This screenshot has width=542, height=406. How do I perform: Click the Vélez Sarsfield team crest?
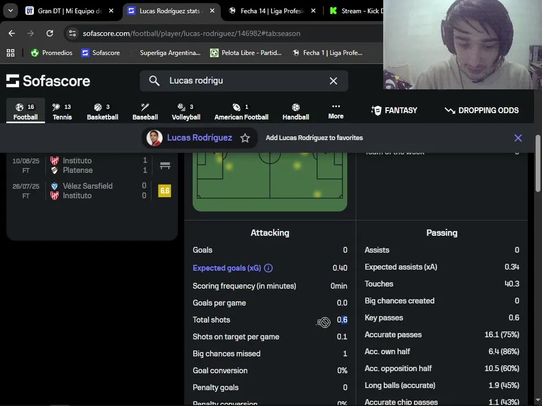(x=54, y=186)
